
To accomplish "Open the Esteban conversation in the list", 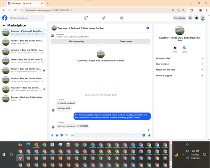I will [x=24, y=99].
